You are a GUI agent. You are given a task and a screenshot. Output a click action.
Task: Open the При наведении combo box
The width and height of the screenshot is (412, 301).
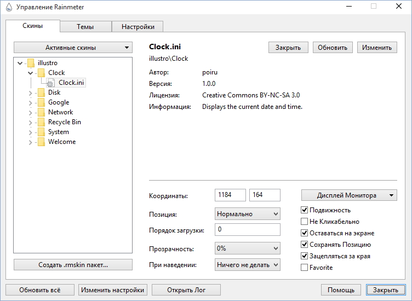click(x=248, y=265)
